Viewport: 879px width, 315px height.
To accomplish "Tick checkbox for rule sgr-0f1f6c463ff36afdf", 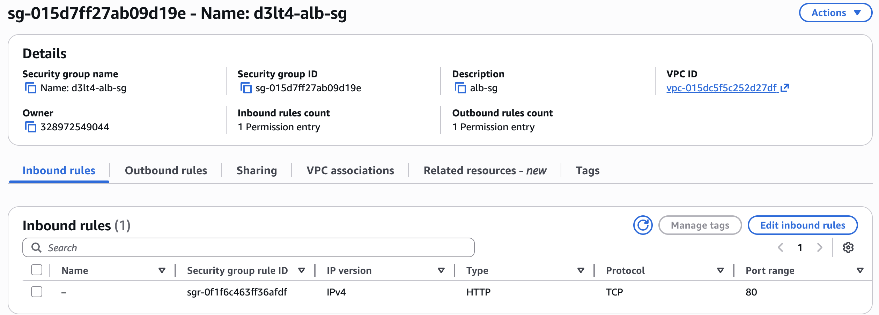I will (x=37, y=292).
